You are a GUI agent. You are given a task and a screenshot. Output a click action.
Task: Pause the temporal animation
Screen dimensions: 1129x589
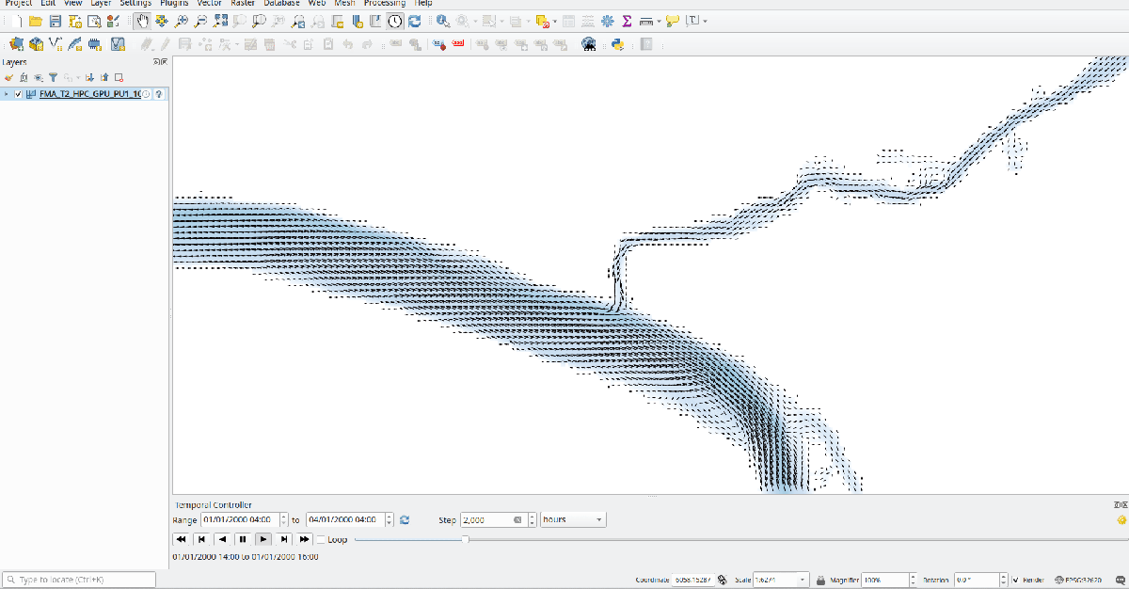pos(243,539)
